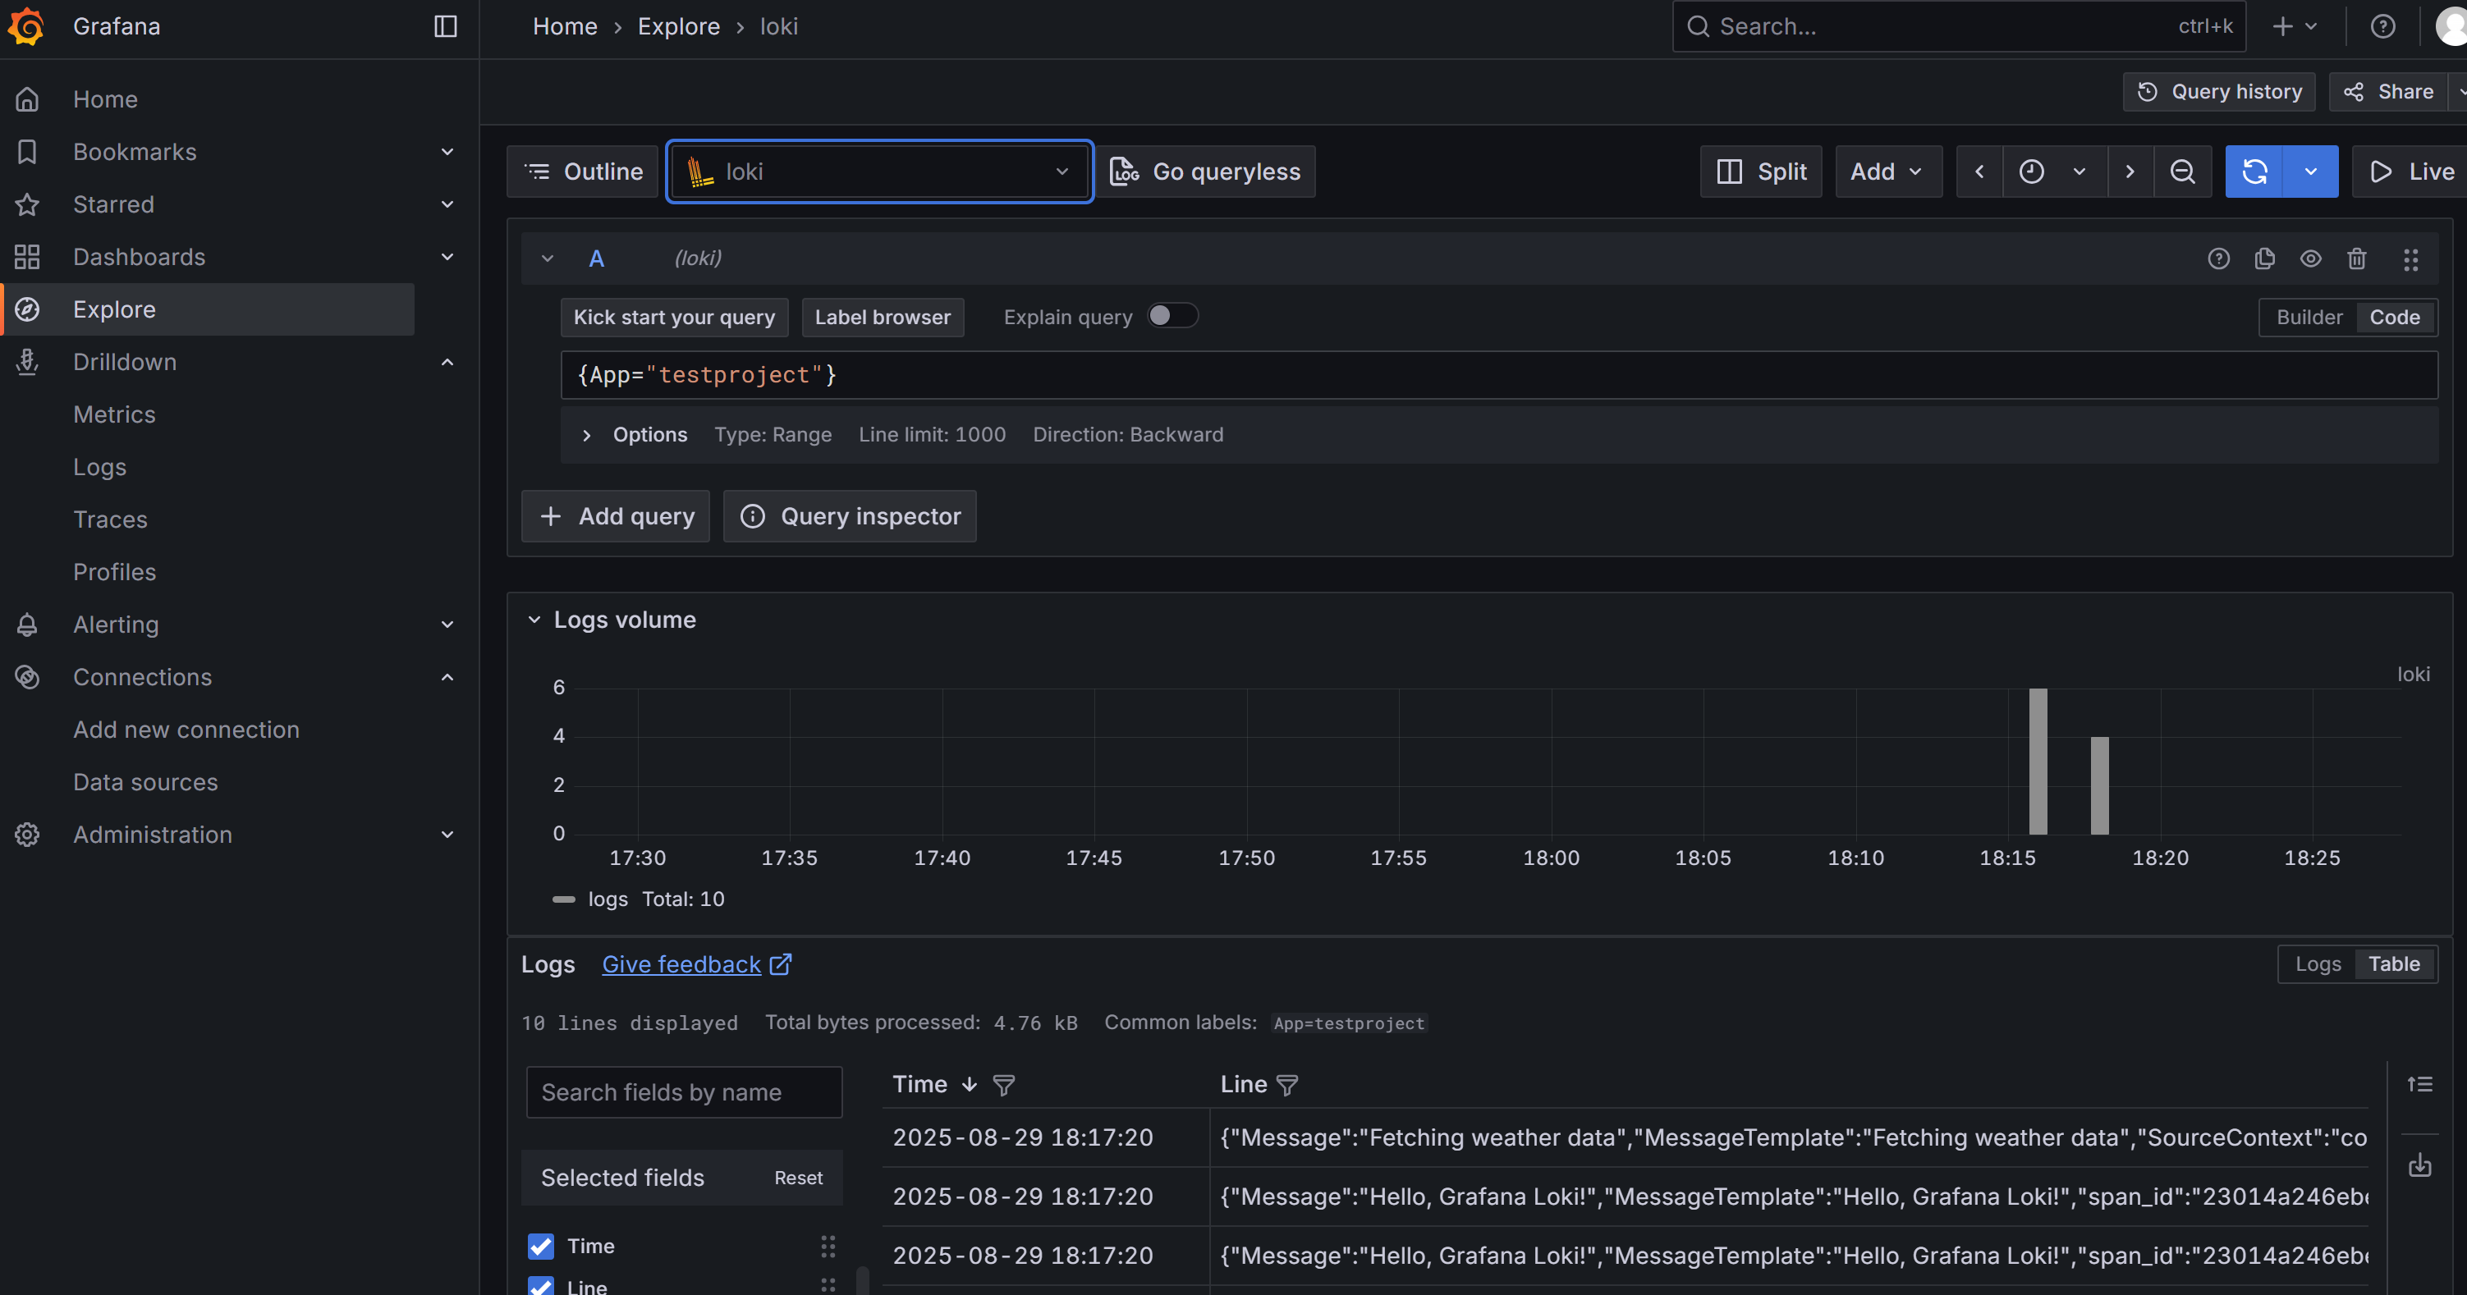Toggle query A visibility eye icon
Screen dimensions: 2467x1295
coord(2310,259)
